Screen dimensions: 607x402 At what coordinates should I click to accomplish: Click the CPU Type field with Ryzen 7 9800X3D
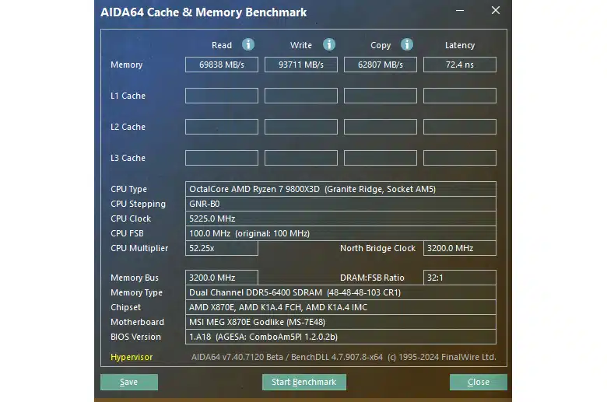341,189
